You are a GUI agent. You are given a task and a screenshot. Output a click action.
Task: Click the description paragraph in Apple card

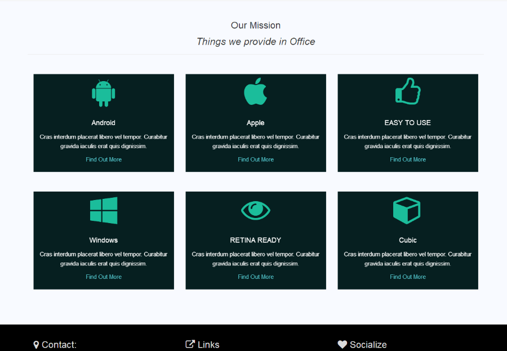pos(255,141)
